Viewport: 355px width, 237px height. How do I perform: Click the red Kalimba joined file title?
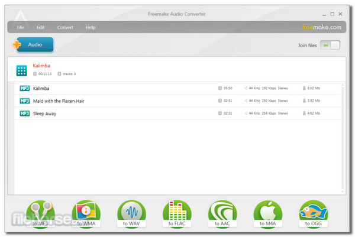(41, 66)
